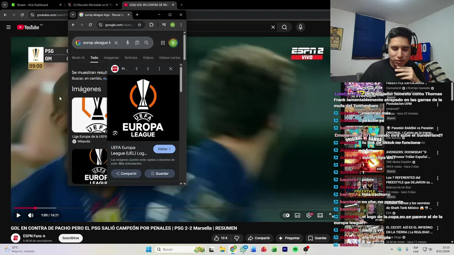Click Compartir in the image preview panel
The height and width of the screenshot is (255, 454).
(126, 174)
